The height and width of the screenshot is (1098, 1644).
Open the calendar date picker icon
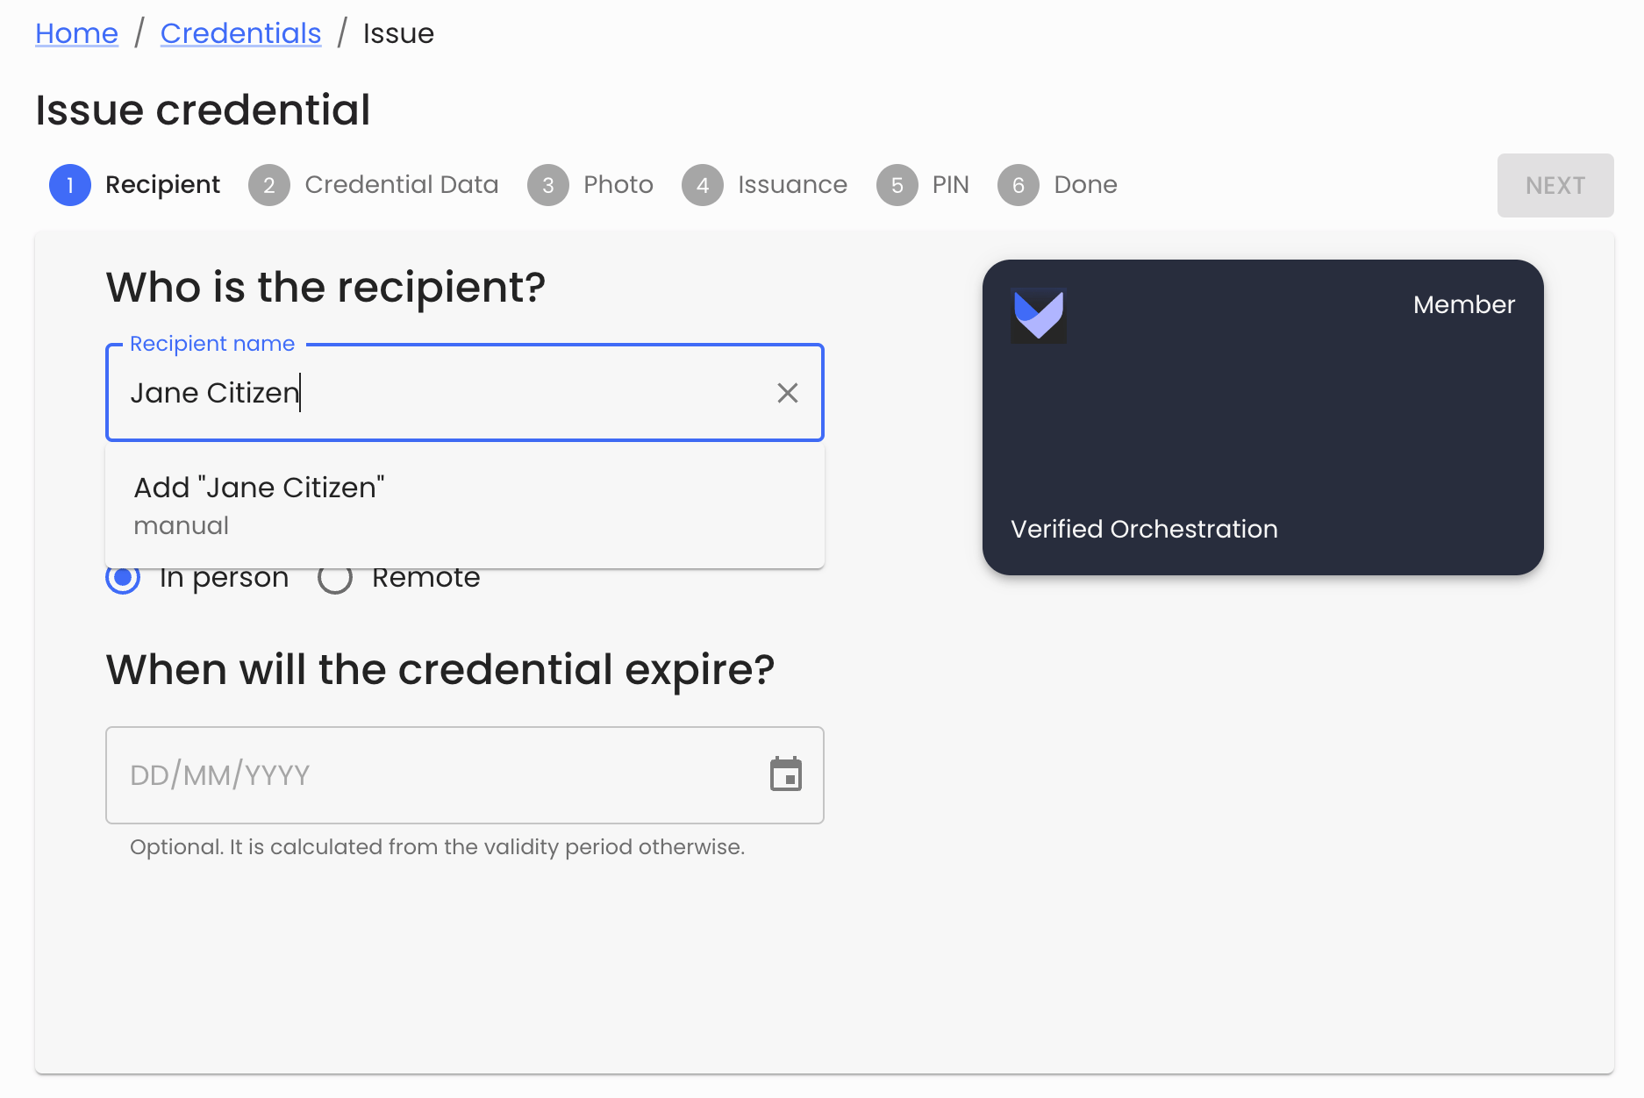click(787, 775)
